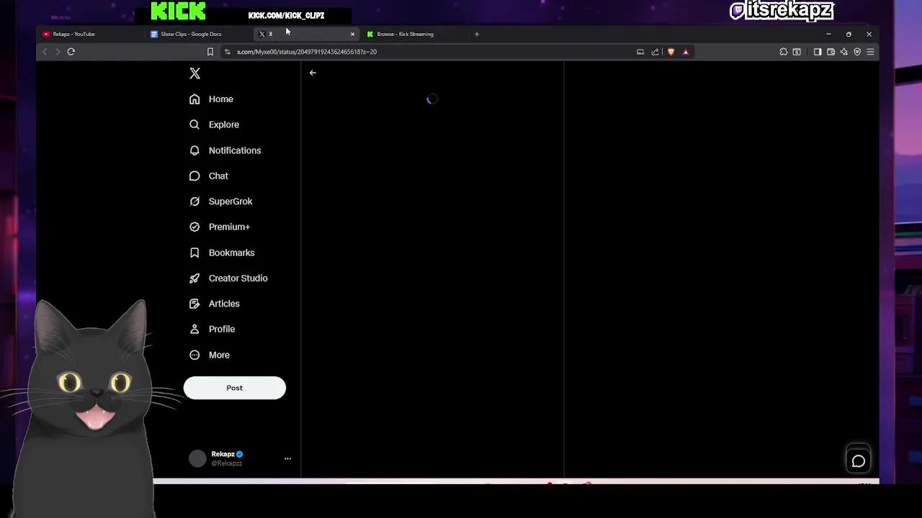Screen dimensions: 922x518
Task: Click the Creator Studio rocket icon
Action: [194, 278]
